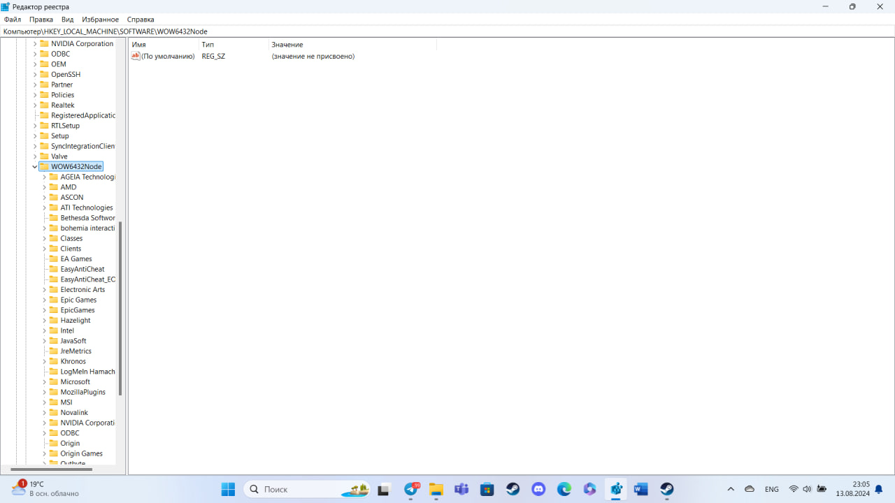Click the Khronos folder icon
The image size is (895, 503).
[x=54, y=362]
